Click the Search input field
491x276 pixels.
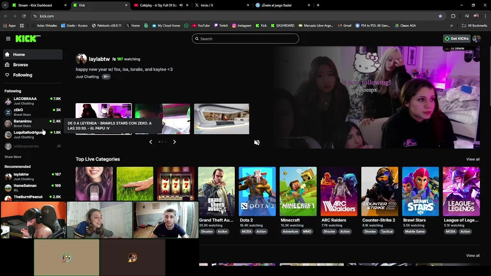pyautogui.click(x=245, y=39)
